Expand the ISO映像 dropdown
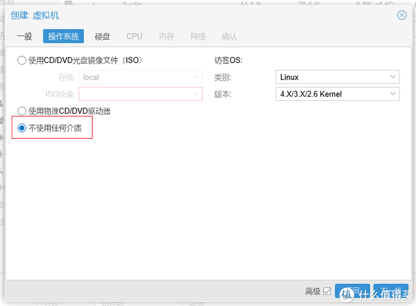The image size is (416, 306). [x=196, y=94]
